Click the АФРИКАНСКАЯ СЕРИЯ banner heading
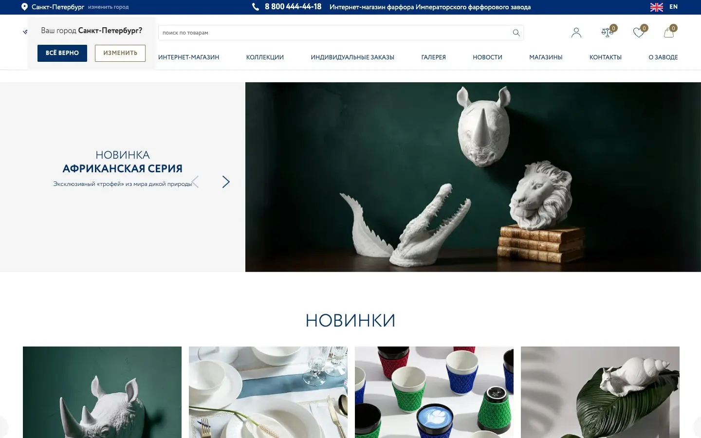The height and width of the screenshot is (438, 701). click(123, 168)
